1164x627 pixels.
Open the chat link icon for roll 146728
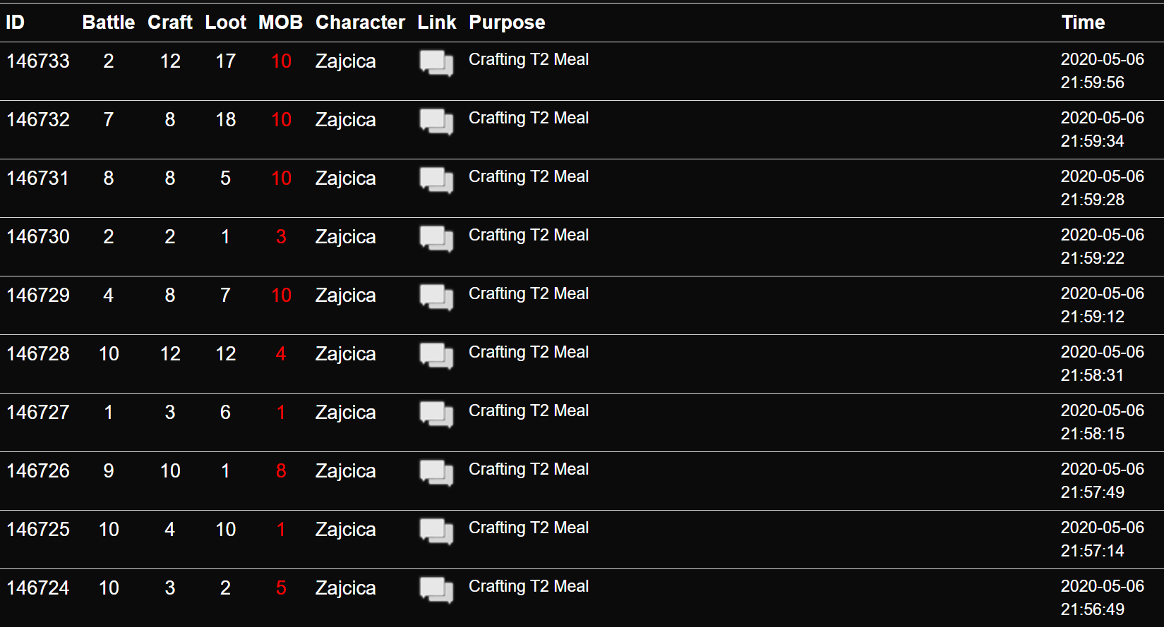[x=436, y=355]
